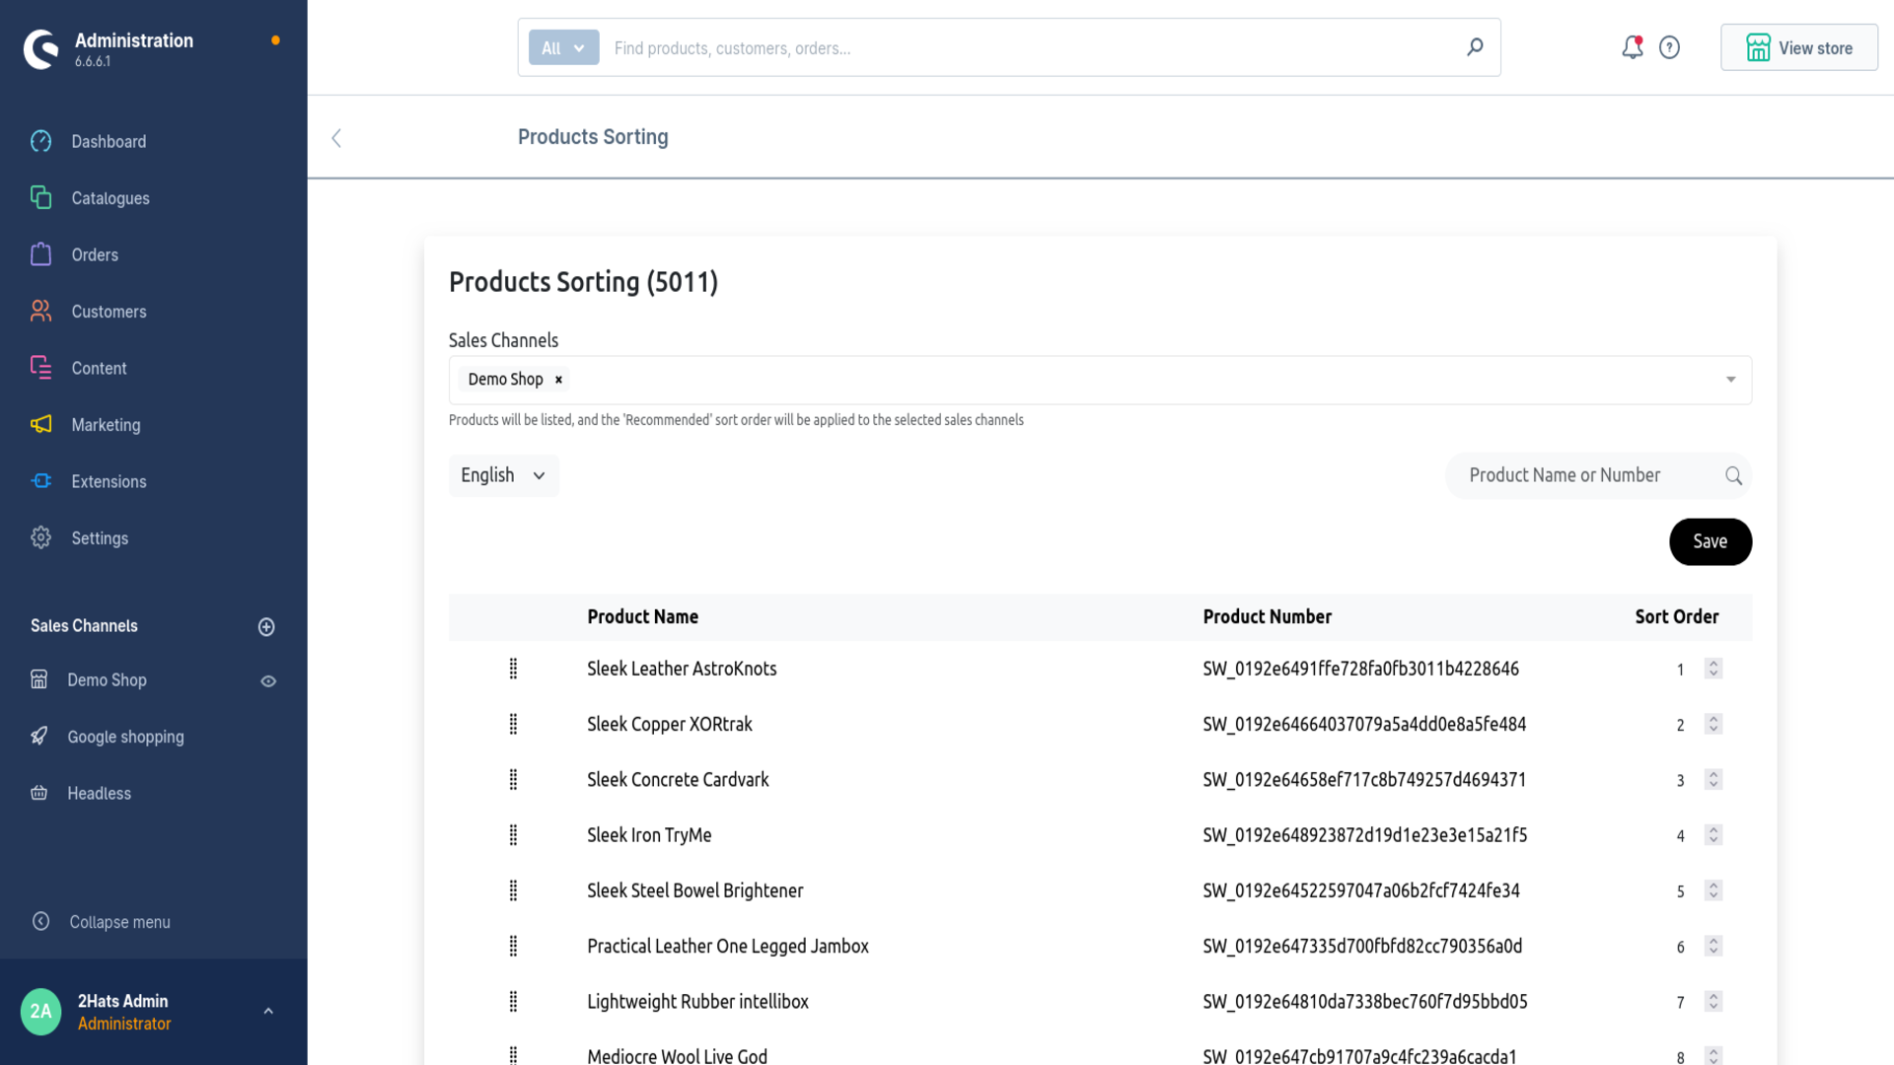Click the Dashboard navigation icon
Viewport: 1894px width, 1065px height.
40,140
